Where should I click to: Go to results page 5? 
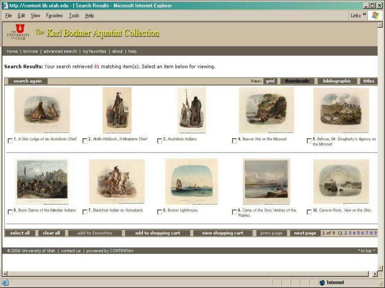pyautogui.click(x=358, y=233)
